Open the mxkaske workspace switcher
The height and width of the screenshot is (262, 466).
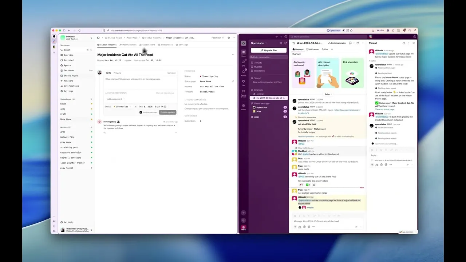click(x=76, y=38)
